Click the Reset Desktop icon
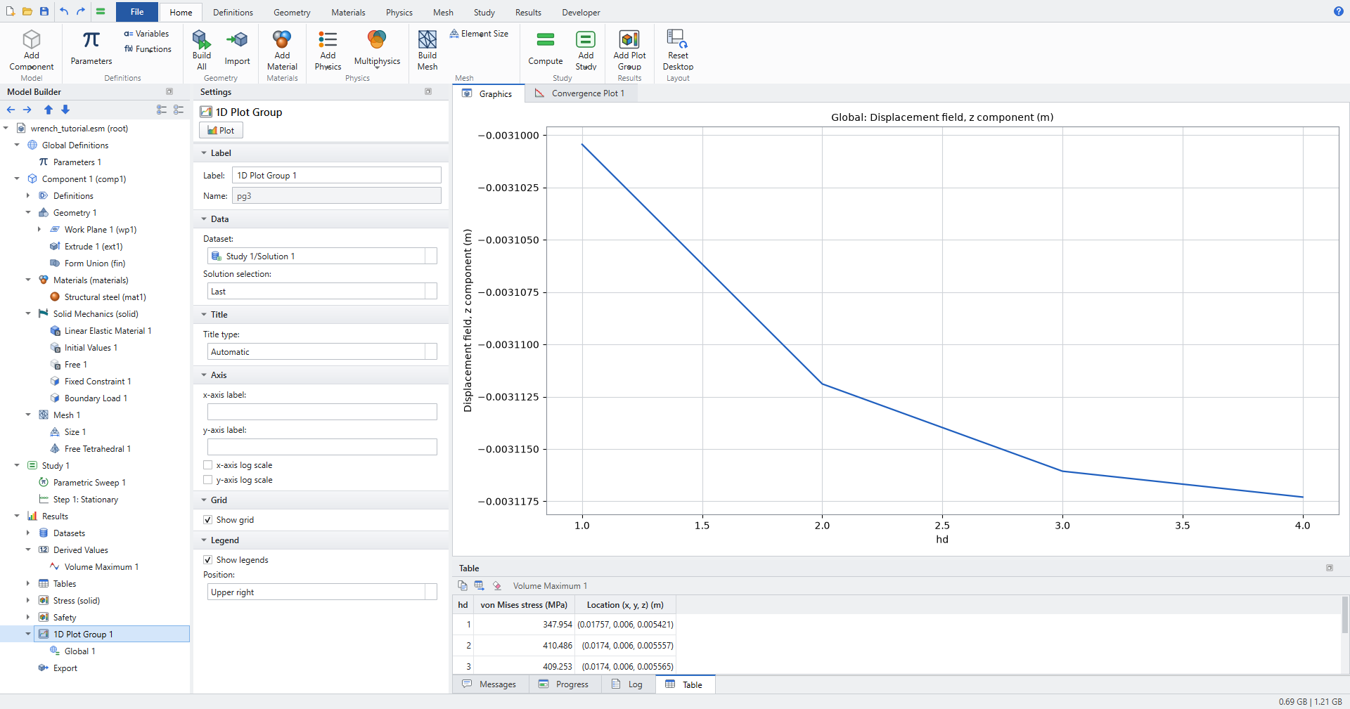This screenshot has height=709, width=1350. click(x=678, y=39)
